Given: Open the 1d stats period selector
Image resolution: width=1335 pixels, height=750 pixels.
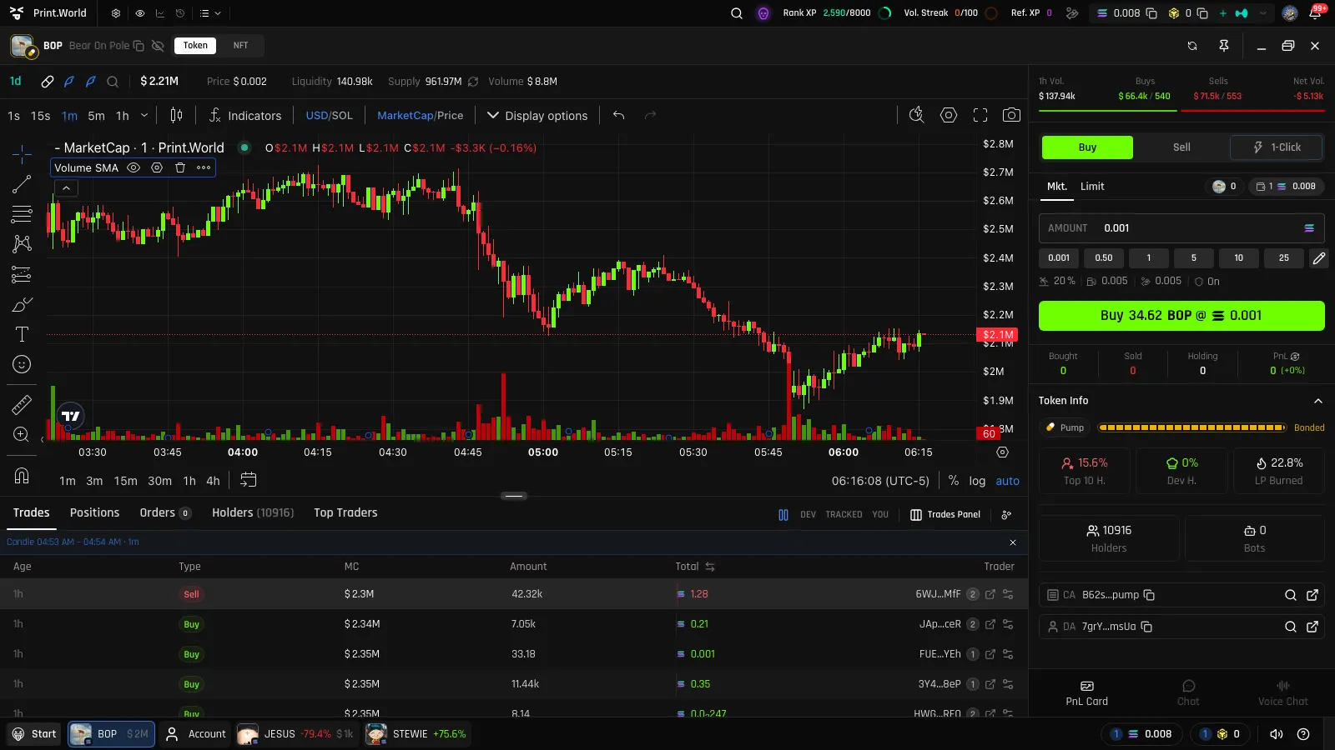Looking at the screenshot, I should point(15,81).
